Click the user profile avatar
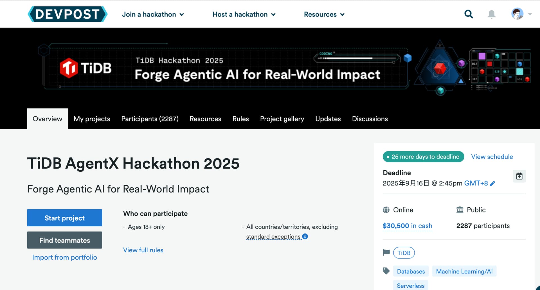Screen dimensions: 540x290 (x=517, y=14)
